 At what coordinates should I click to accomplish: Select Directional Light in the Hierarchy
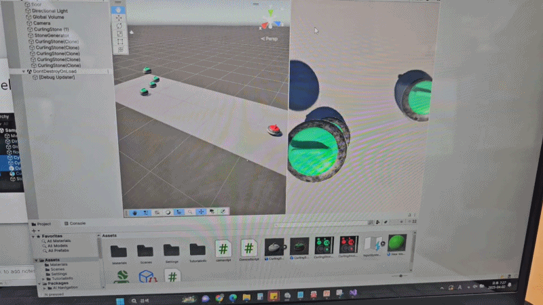pos(46,11)
